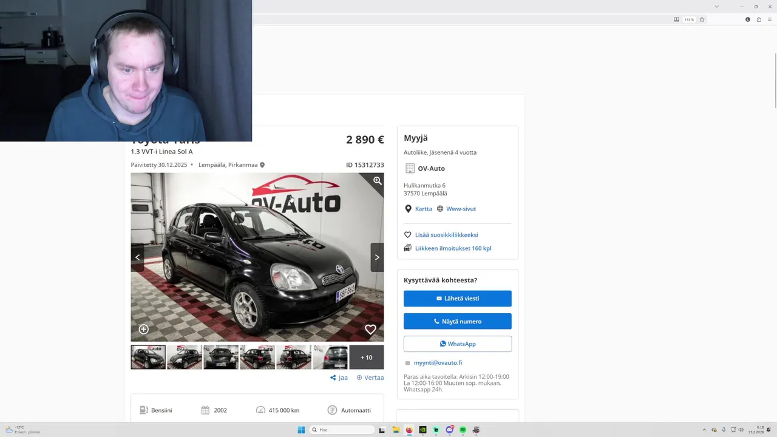Click the ID 15312733 text
The width and height of the screenshot is (777, 437).
[x=365, y=165]
